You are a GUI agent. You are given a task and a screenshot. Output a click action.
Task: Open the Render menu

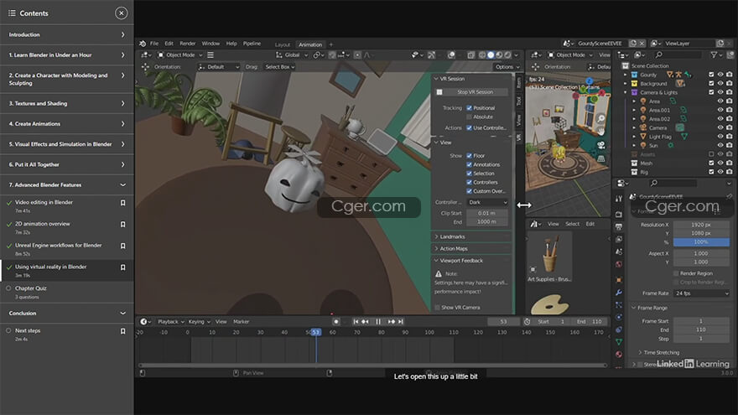click(187, 44)
